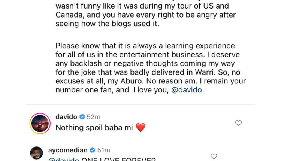Click the 51m timestamp on aycomedian's reply
Screen dimensions: 281x161
(x=103, y=151)
